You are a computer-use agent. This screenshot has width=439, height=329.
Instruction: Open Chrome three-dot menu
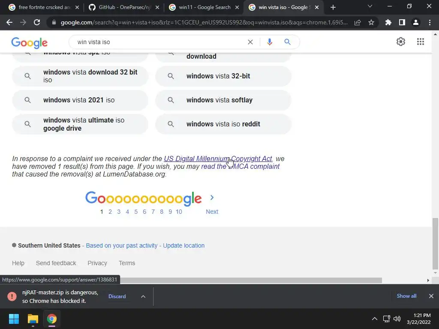tap(430, 22)
